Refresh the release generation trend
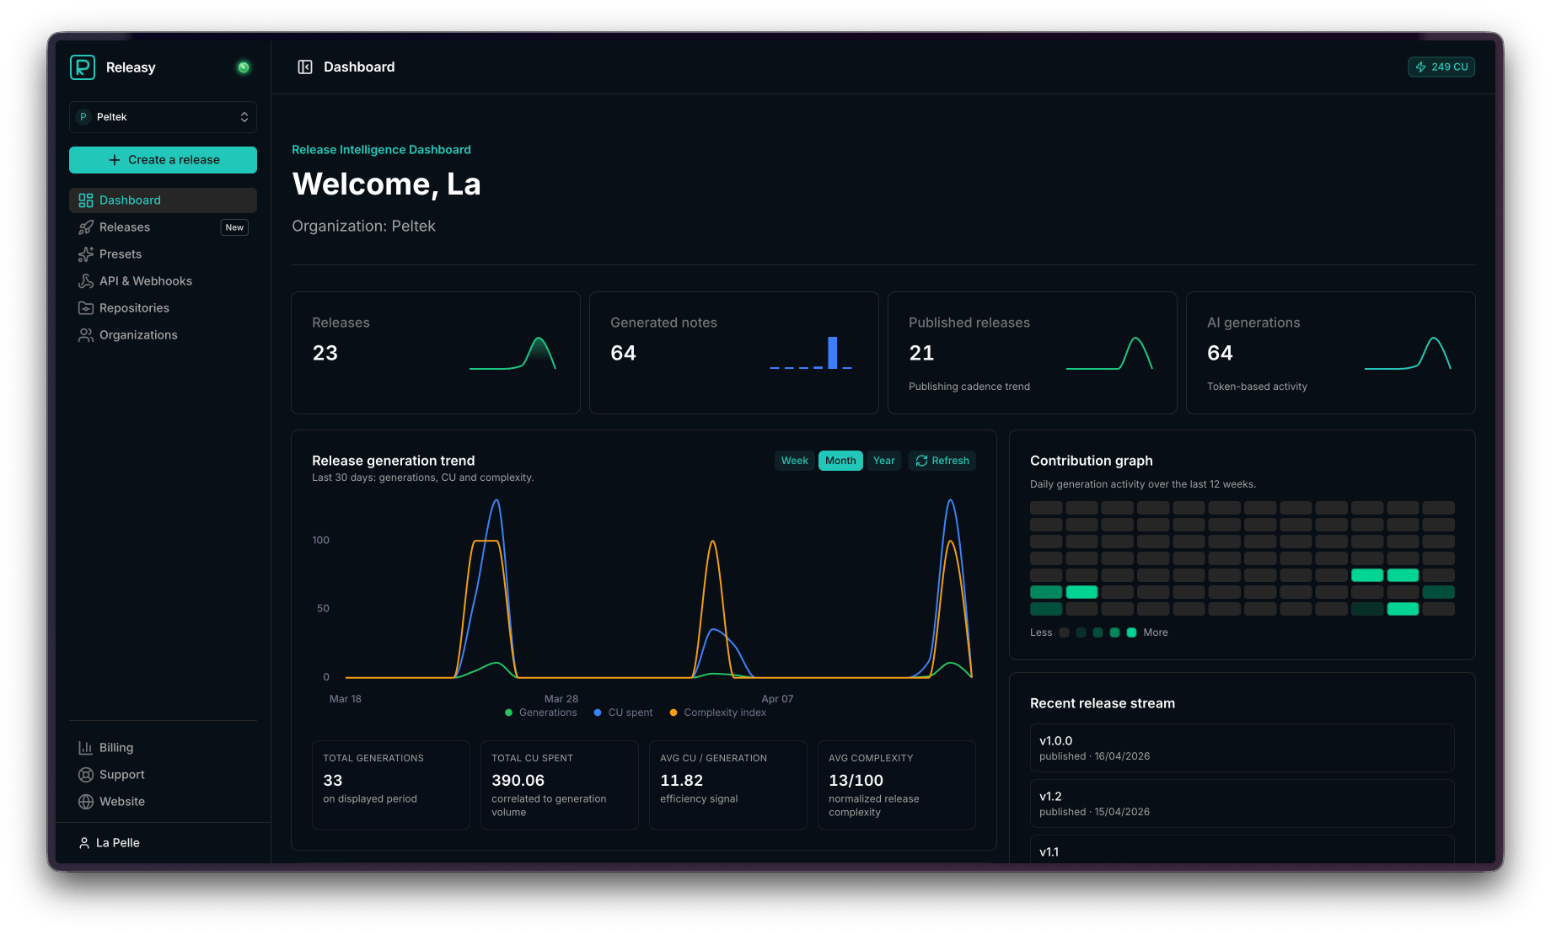The width and height of the screenshot is (1551, 934). [x=942, y=461]
